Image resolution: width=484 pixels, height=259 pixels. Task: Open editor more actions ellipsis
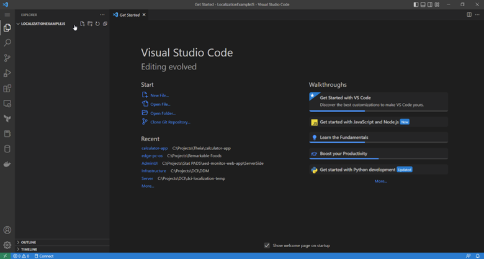(x=477, y=15)
